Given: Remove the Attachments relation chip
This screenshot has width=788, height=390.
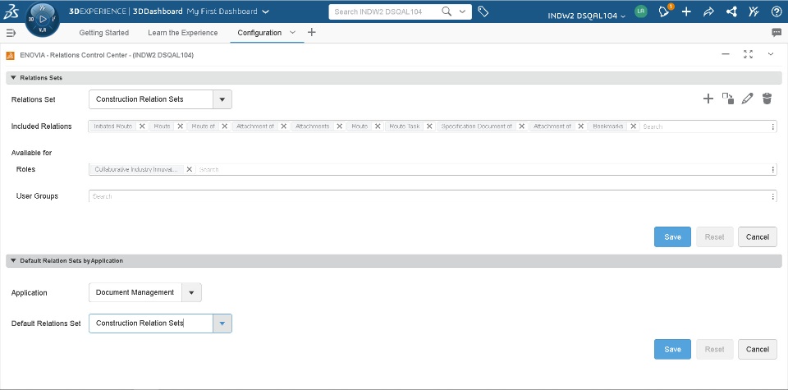Looking at the screenshot, I should tap(339, 126).
